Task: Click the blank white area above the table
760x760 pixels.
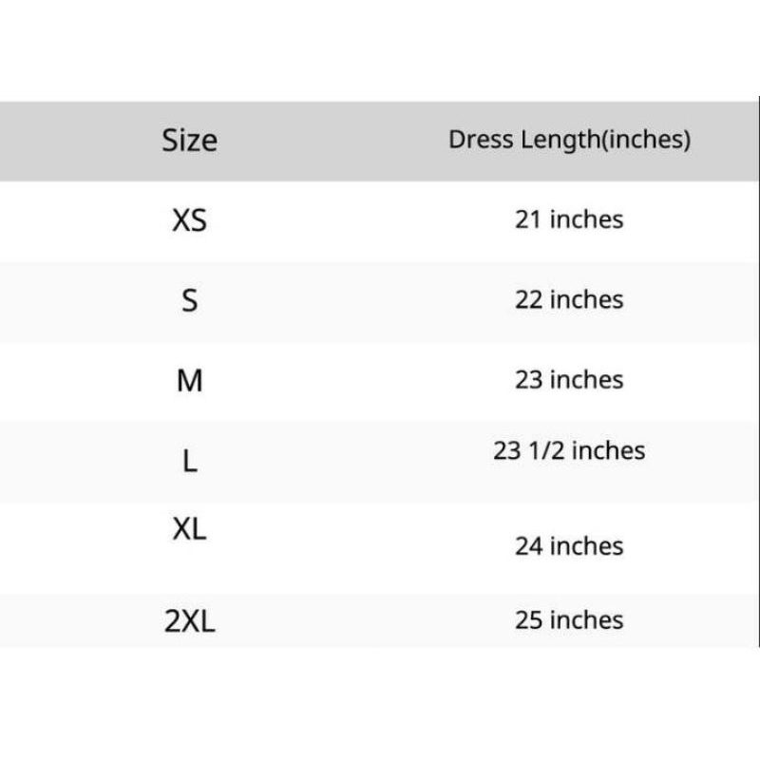Action: pyautogui.click(x=380, y=47)
